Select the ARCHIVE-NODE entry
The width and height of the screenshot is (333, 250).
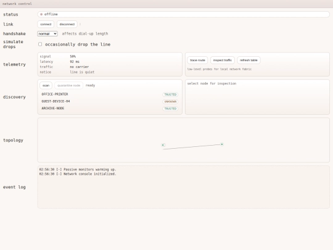point(110,109)
